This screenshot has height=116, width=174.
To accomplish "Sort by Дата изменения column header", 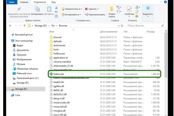I will tap(108, 31).
